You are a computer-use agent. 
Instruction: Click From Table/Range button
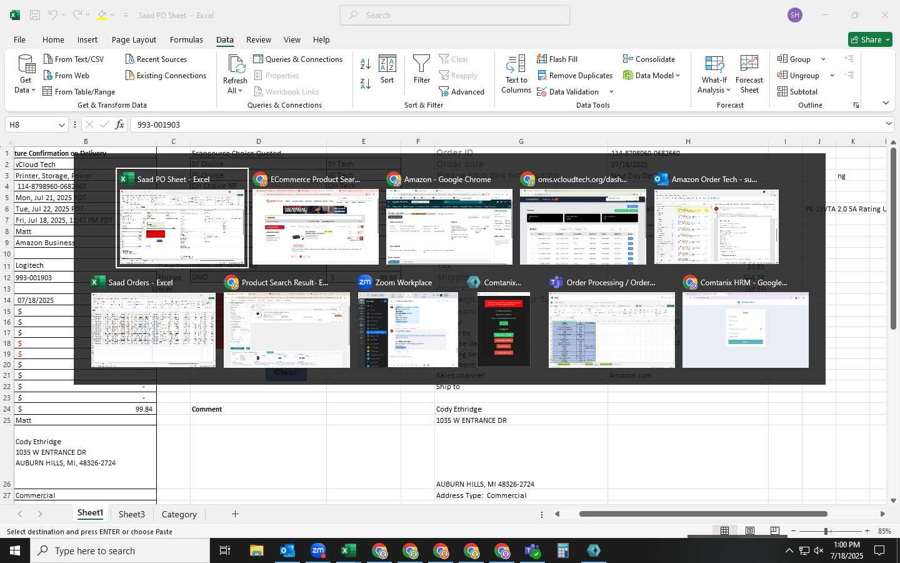[79, 91]
